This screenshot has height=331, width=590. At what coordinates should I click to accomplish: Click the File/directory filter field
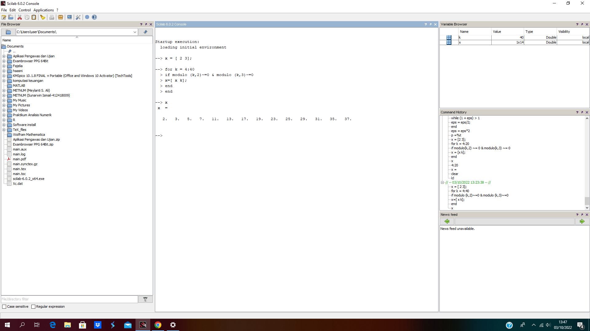(69, 299)
